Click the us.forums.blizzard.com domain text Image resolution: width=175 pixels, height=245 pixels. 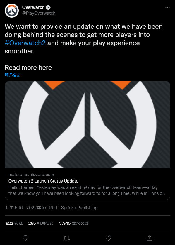(x=31, y=175)
